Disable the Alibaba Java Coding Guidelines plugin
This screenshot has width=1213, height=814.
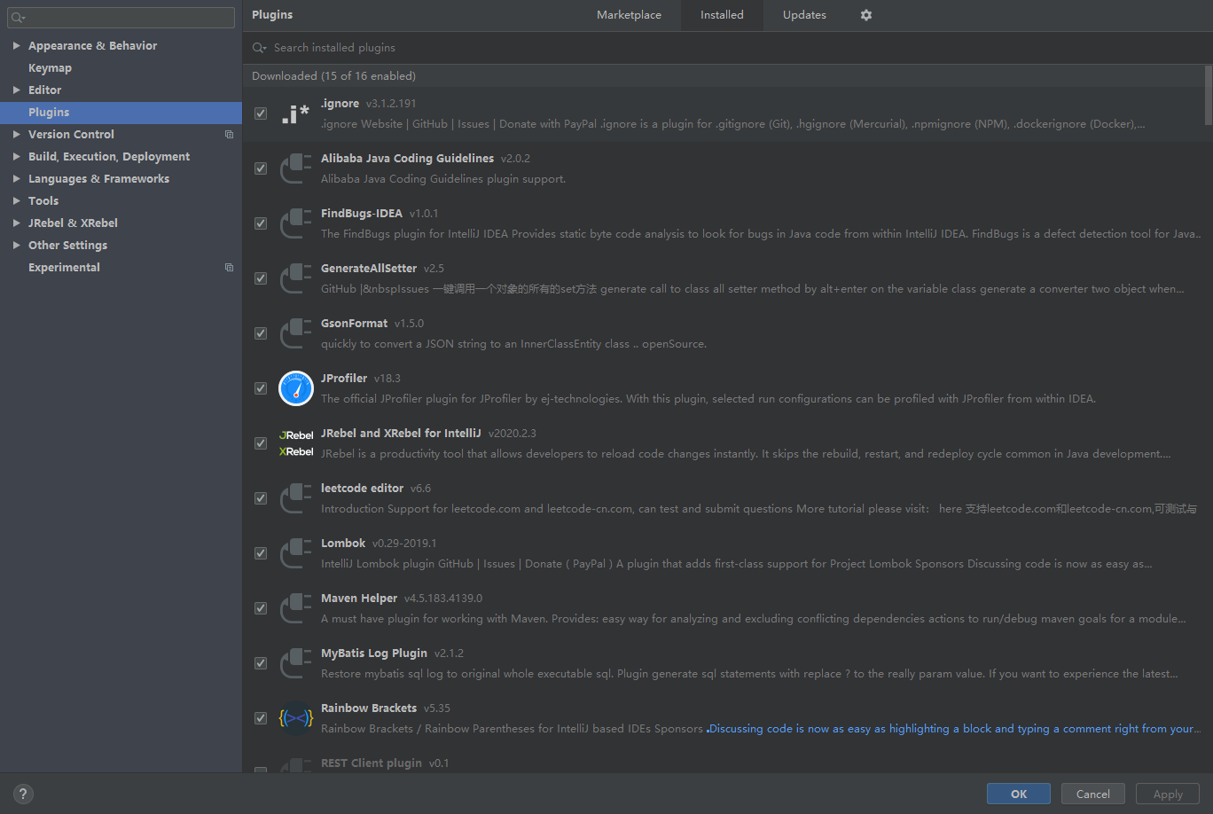[x=261, y=168]
